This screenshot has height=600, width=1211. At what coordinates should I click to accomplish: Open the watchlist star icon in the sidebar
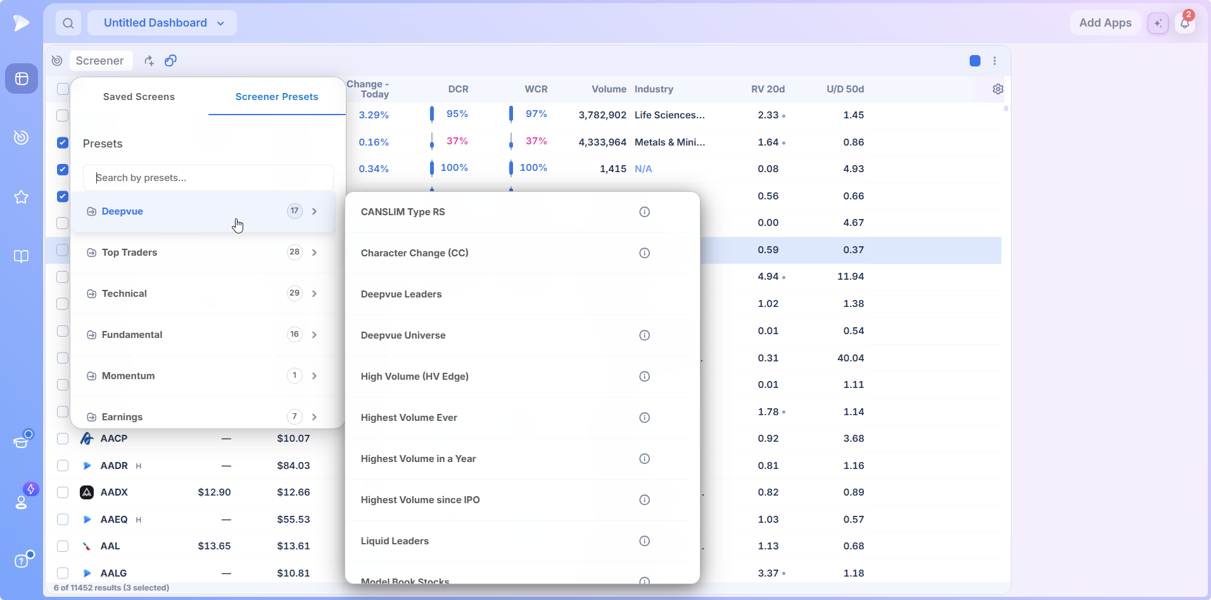22,197
